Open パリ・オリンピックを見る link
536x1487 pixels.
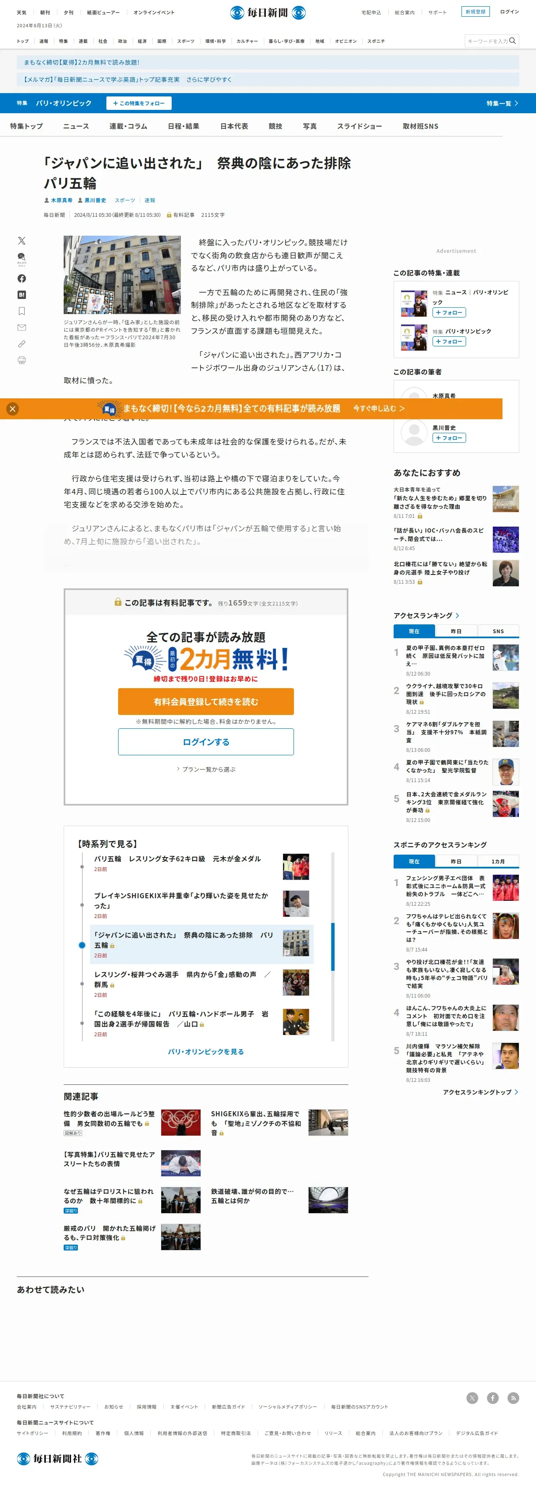(206, 1051)
